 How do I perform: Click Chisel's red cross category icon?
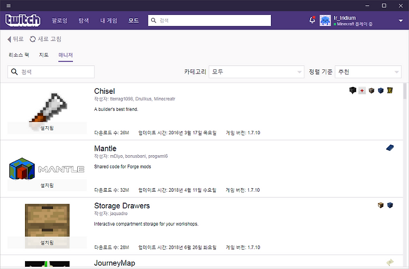pyautogui.click(x=362, y=90)
